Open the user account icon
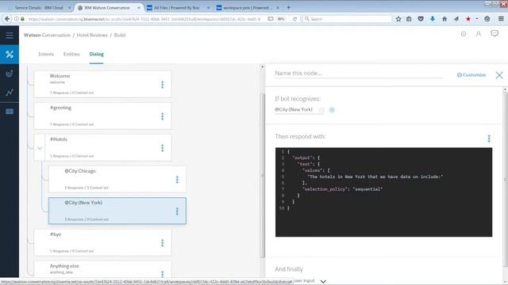Screen dimensions: 508x285 [478, 34]
